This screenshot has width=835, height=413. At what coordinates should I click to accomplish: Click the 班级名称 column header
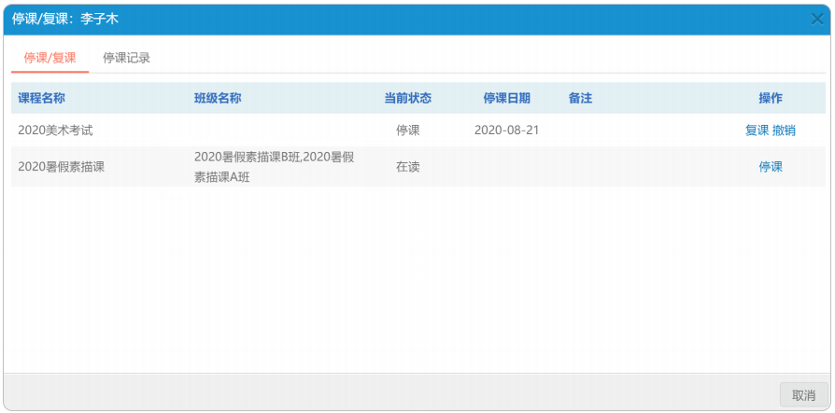[218, 98]
